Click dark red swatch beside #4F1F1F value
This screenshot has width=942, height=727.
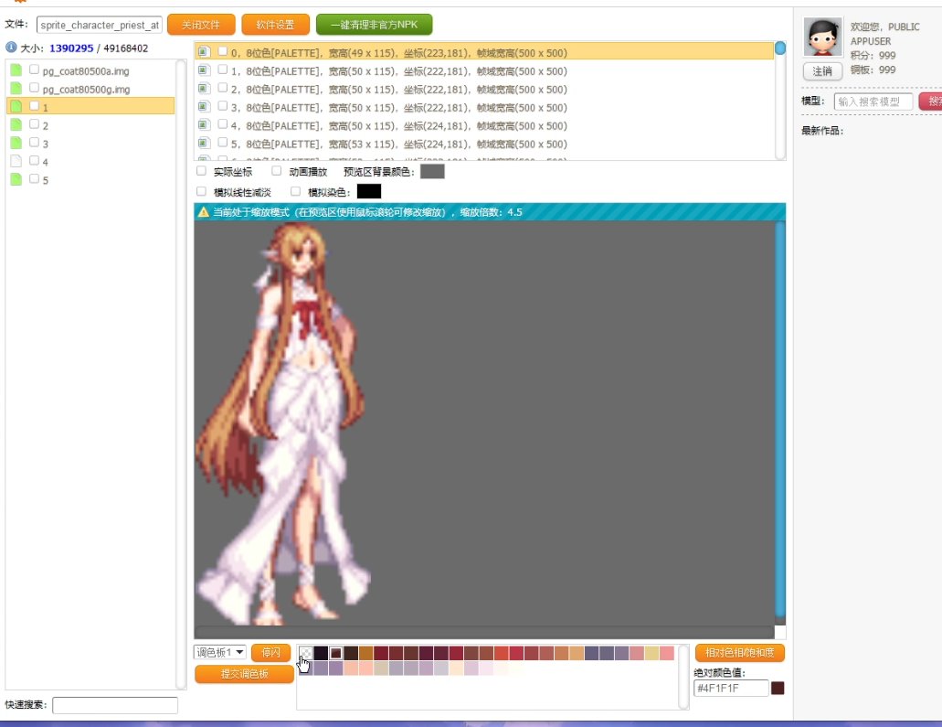pyautogui.click(x=778, y=688)
